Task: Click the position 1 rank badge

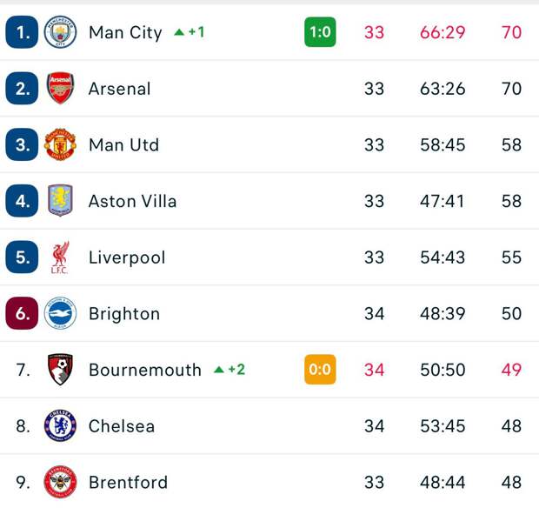Action: (x=22, y=32)
